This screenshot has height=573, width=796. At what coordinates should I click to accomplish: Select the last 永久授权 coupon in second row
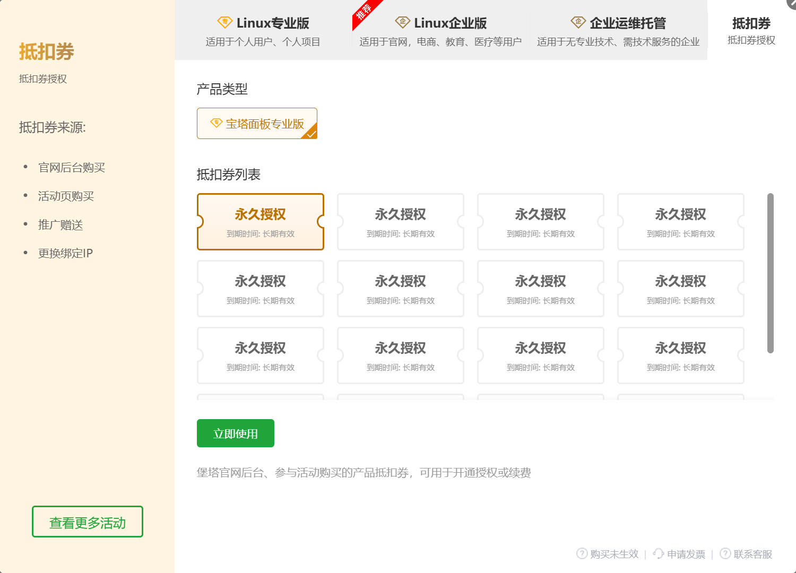pos(680,289)
